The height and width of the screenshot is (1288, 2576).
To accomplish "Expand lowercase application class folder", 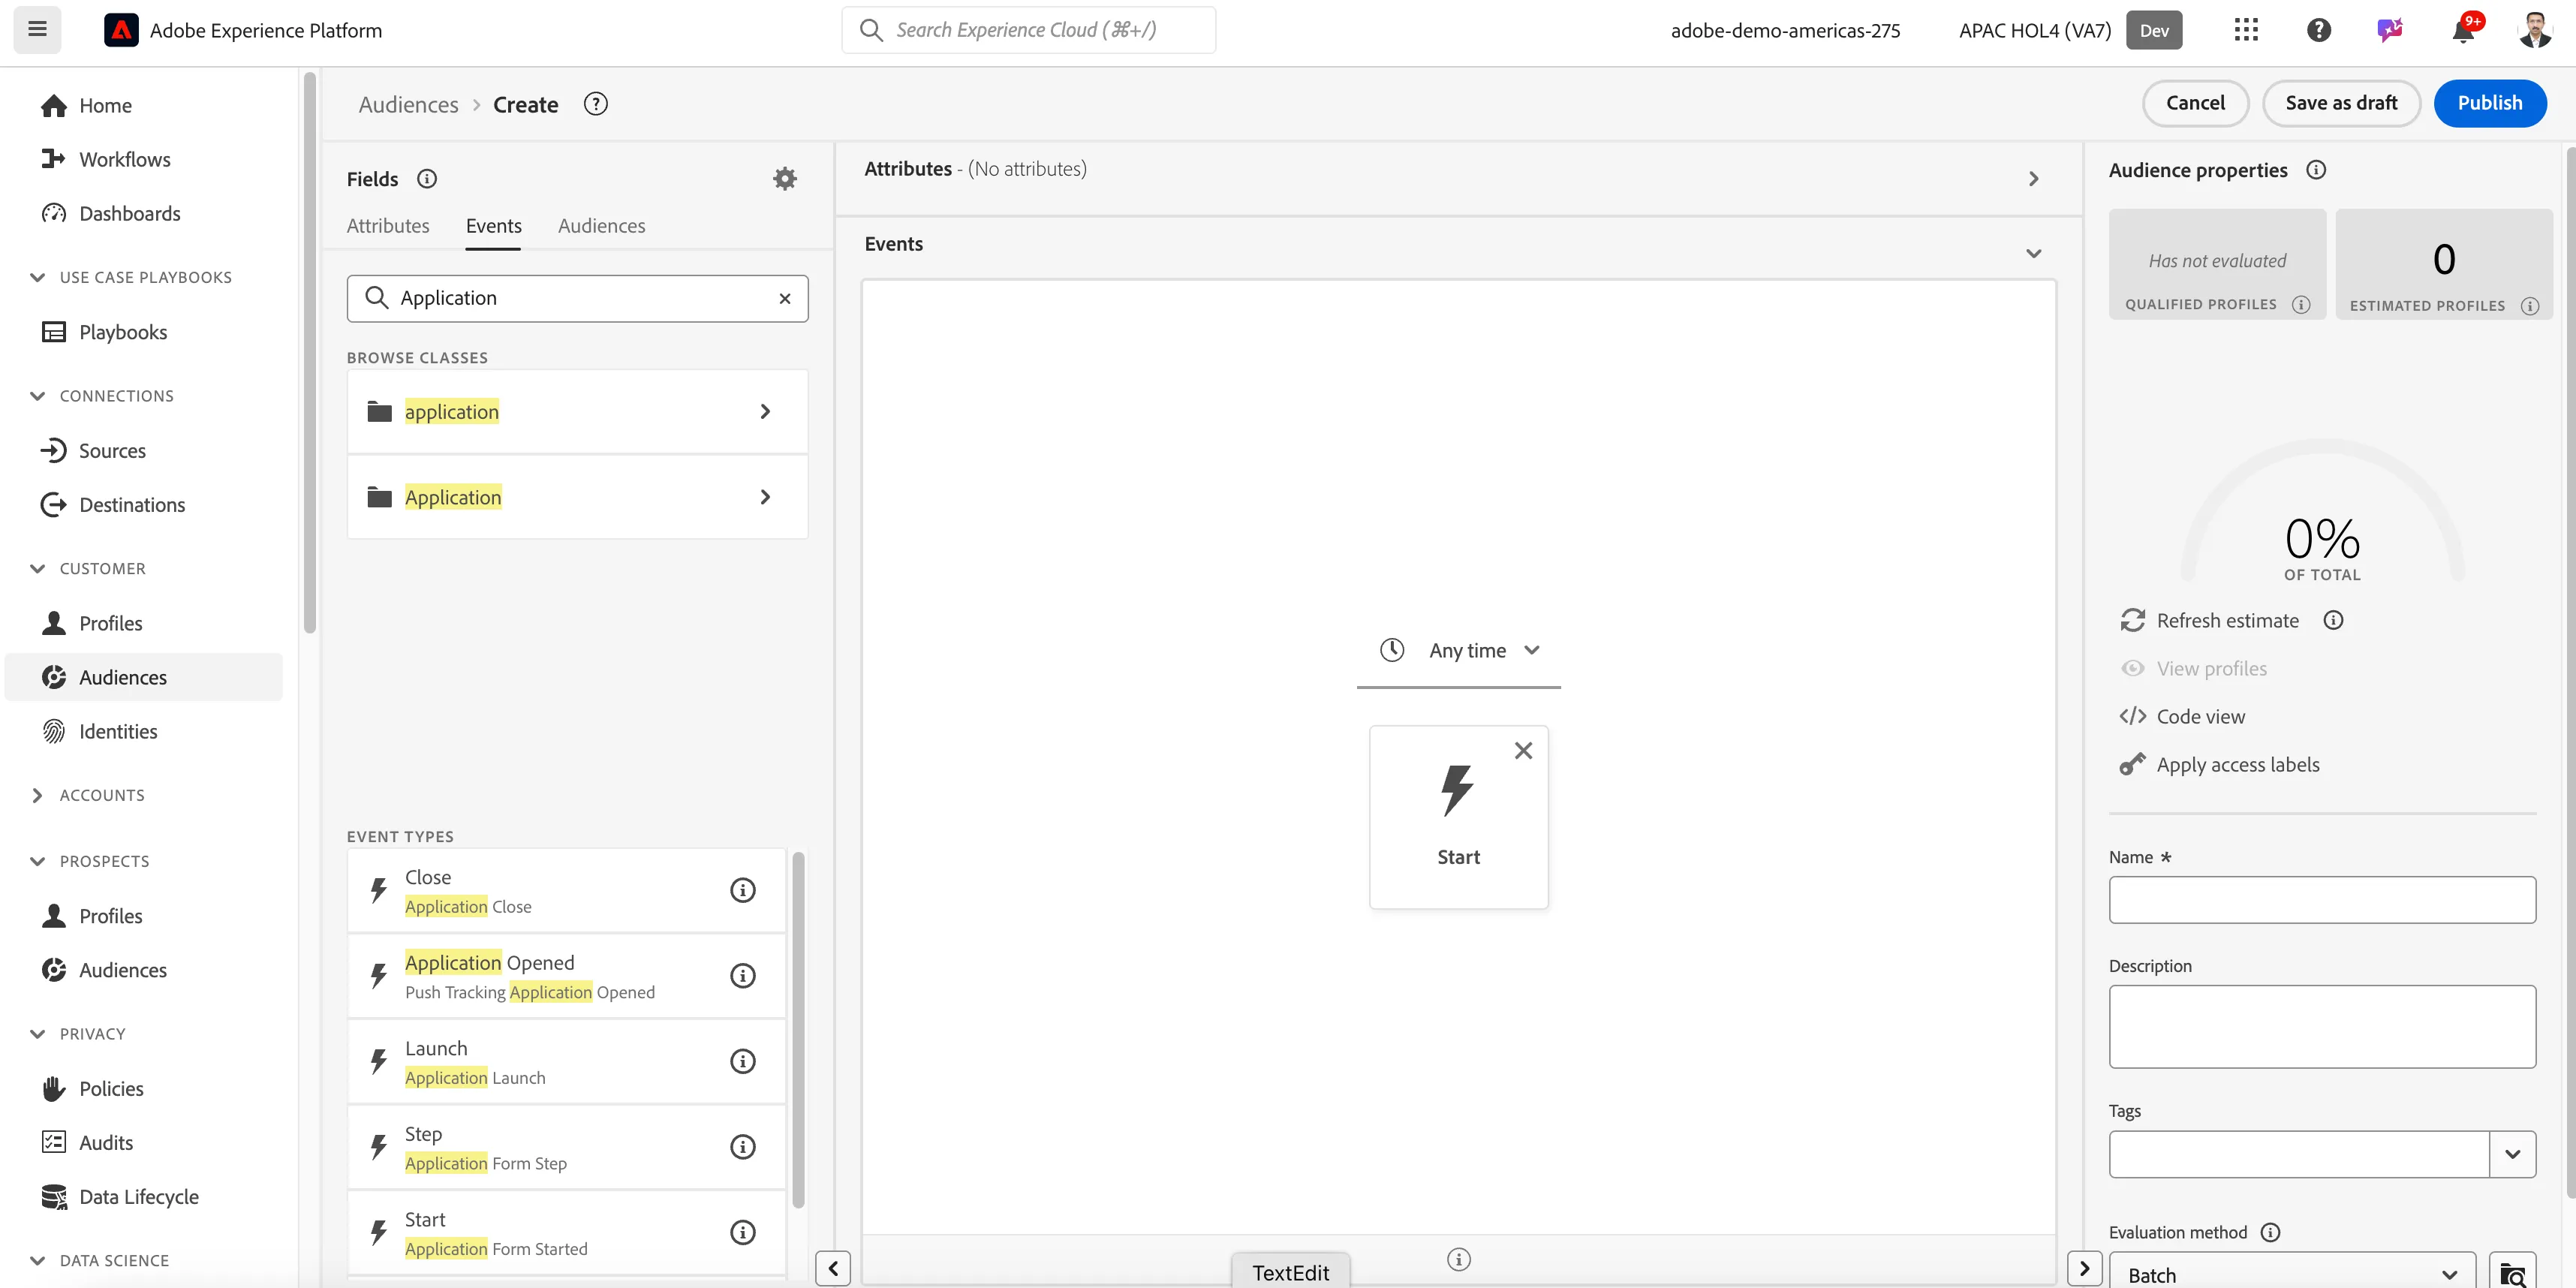I will [577, 411].
